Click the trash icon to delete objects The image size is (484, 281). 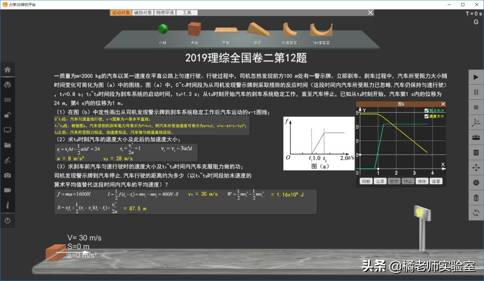click(x=476, y=198)
